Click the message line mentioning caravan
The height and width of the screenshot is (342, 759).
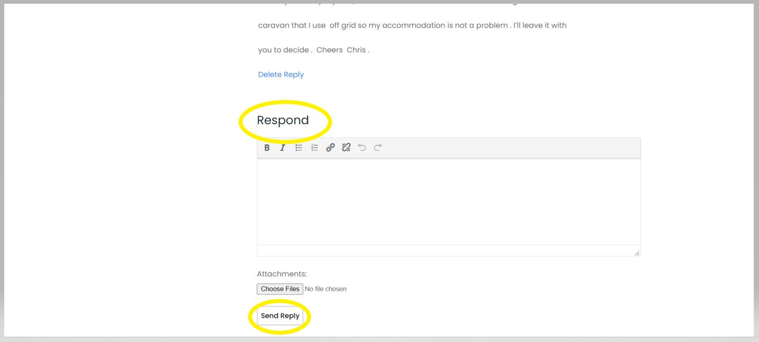(x=412, y=25)
